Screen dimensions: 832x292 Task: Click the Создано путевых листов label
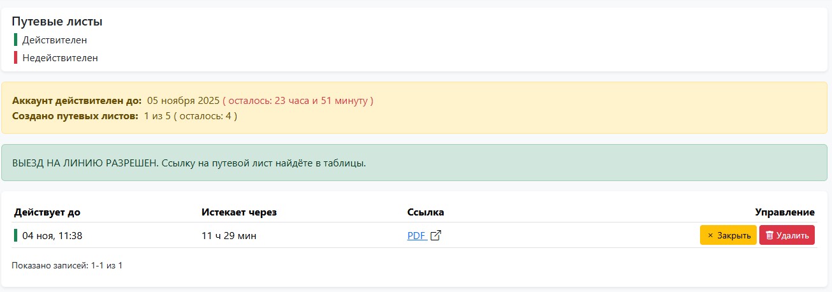pyautogui.click(x=75, y=116)
